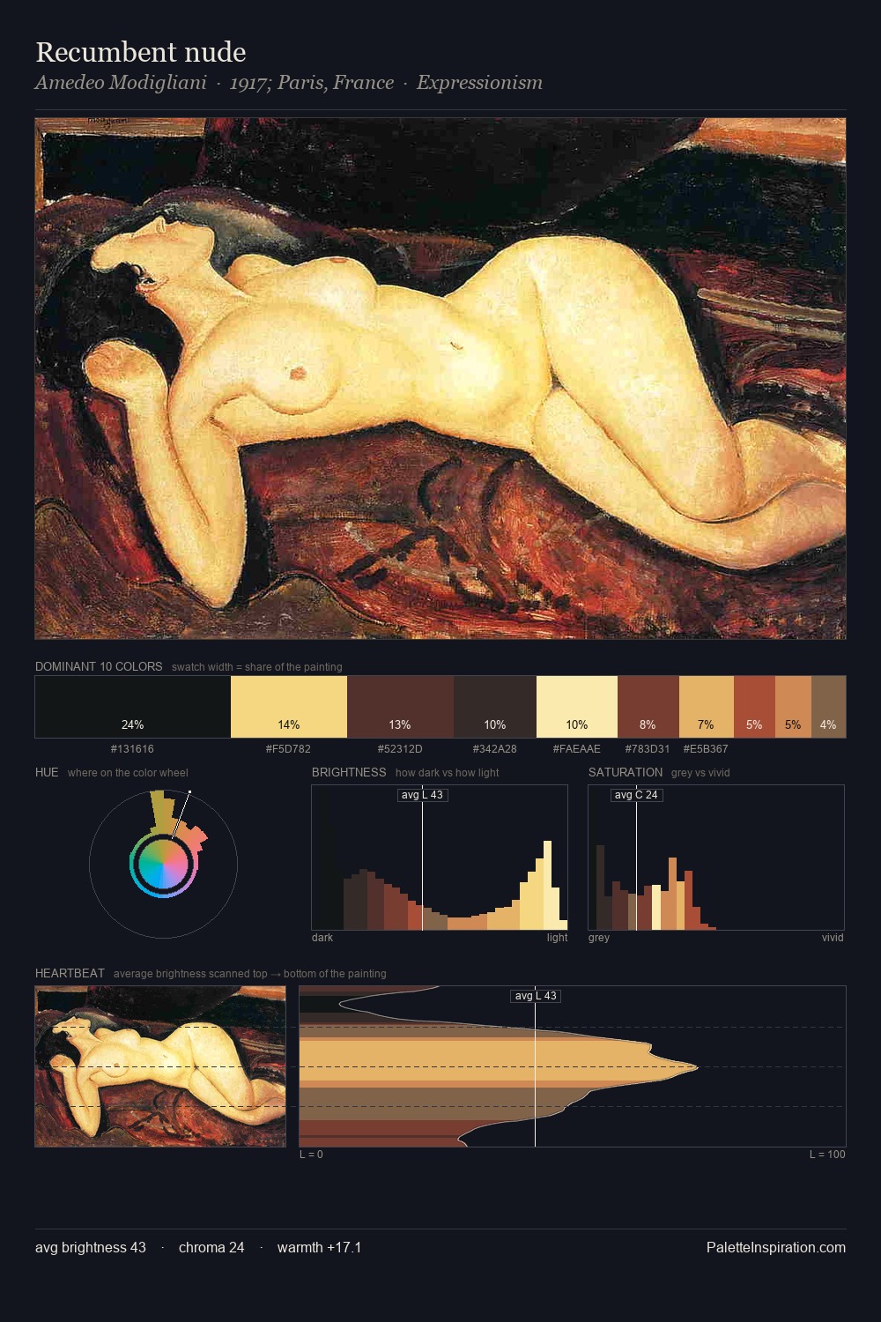Click the 'DOMINANT 10 COLORS' heading
This screenshot has width=881, height=1322.
(99, 667)
